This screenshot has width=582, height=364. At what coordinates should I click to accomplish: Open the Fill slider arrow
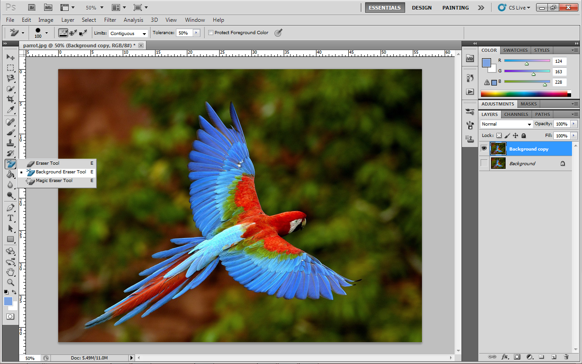click(x=573, y=136)
